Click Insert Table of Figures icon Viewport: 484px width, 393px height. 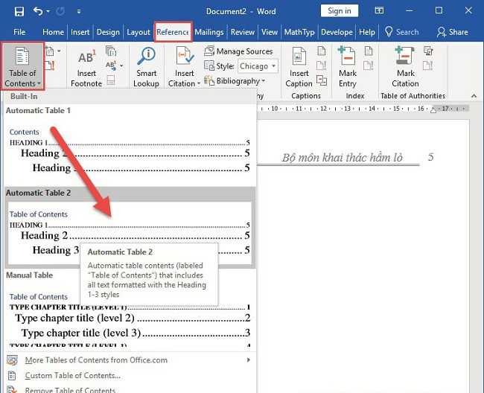322,51
